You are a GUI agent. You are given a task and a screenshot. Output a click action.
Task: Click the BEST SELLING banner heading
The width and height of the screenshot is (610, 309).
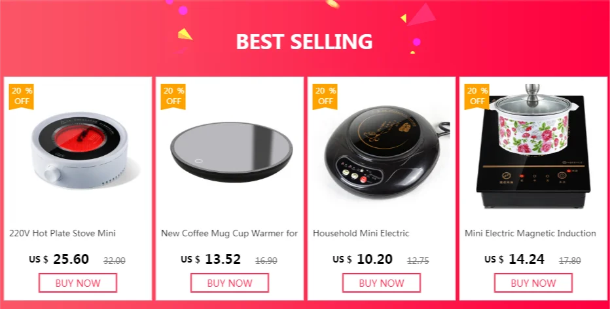[x=304, y=42]
